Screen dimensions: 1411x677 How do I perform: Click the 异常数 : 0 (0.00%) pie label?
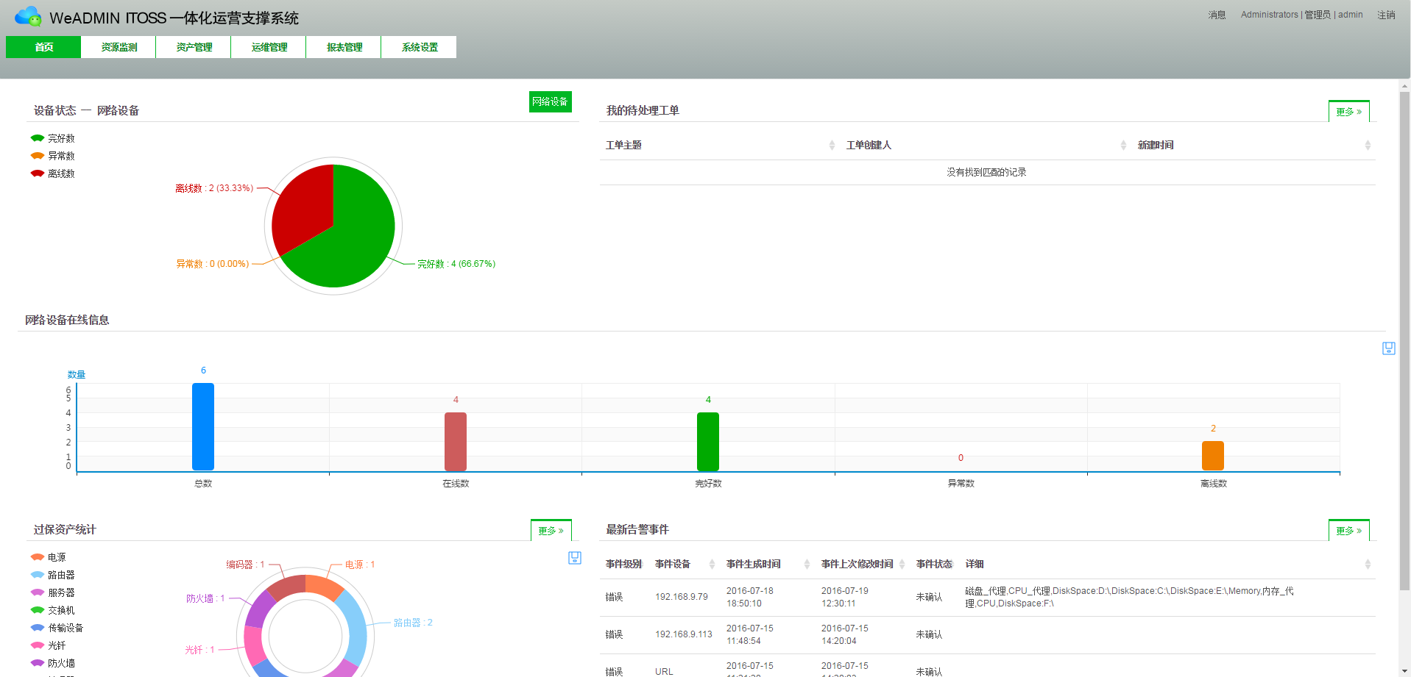213,264
